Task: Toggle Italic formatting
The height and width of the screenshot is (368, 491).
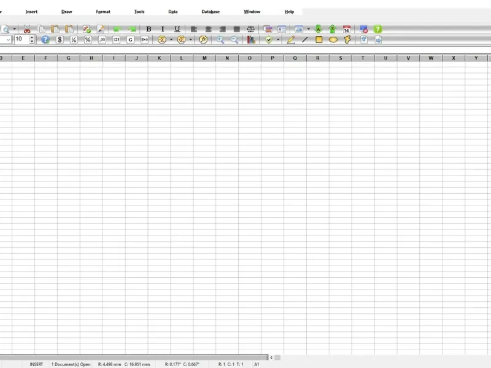Action: click(163, 29)
